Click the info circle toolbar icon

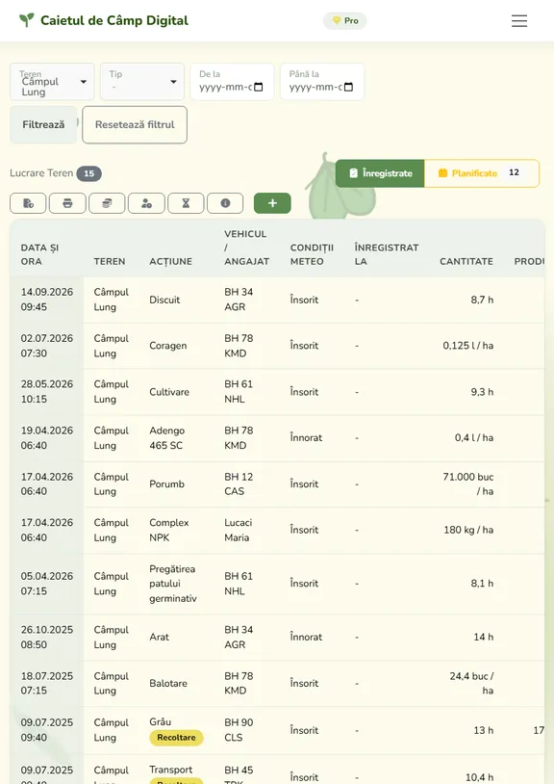(x=225, y=203)
